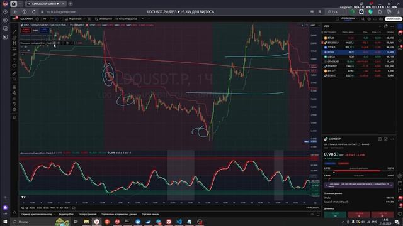Open the Индикаторы menu
This screenshot has height=226, width=403.
click(74, 19)
